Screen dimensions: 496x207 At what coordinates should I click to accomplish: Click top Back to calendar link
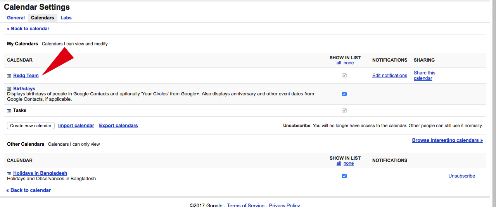coord(28,29)
